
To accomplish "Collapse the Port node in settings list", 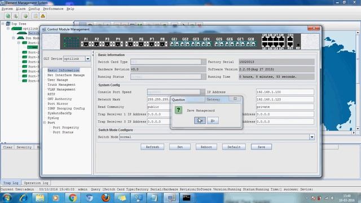I will point(45,123).
